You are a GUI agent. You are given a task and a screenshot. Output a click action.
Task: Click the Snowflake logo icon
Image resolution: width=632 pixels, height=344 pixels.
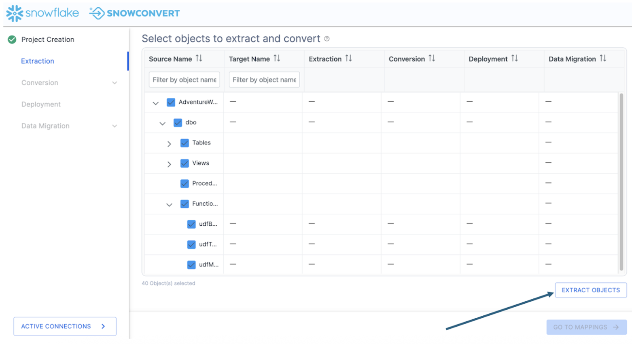coord(15,13)
